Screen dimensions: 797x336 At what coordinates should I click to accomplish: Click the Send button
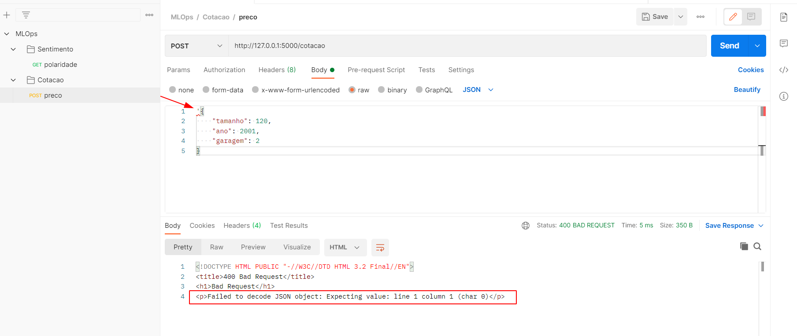pos(730,46)
